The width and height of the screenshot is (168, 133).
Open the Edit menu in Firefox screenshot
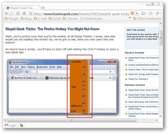(x=17, y=67)
